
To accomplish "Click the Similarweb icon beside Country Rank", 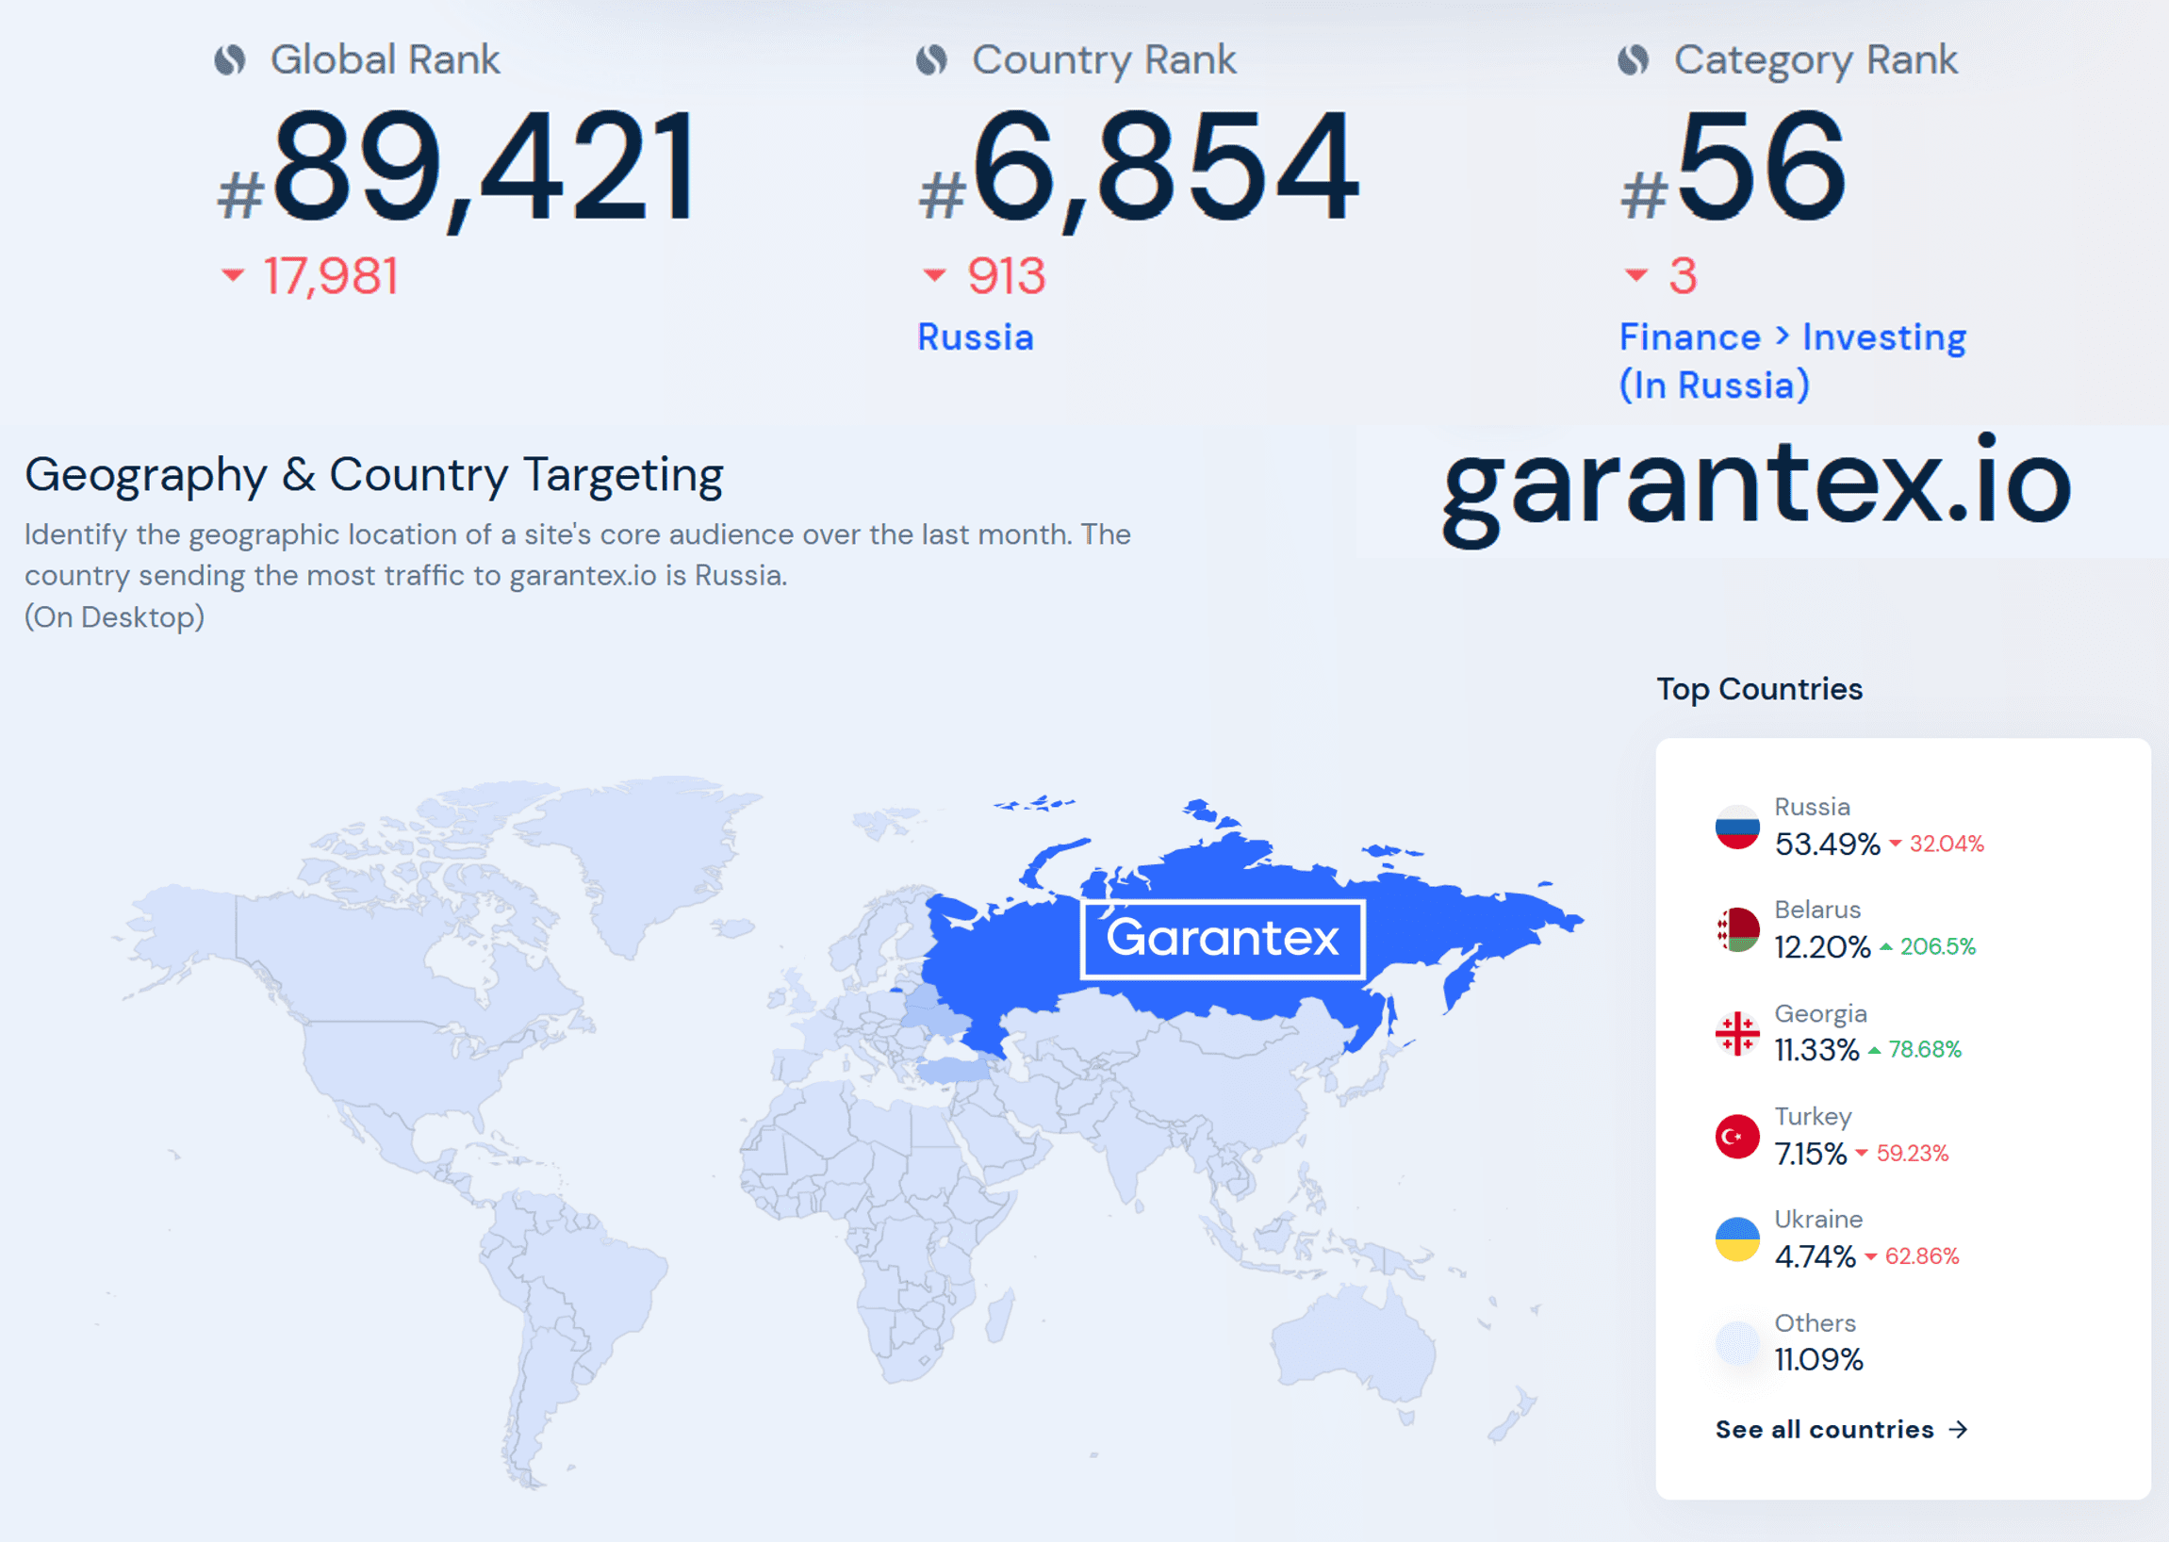I will point(931,59).
